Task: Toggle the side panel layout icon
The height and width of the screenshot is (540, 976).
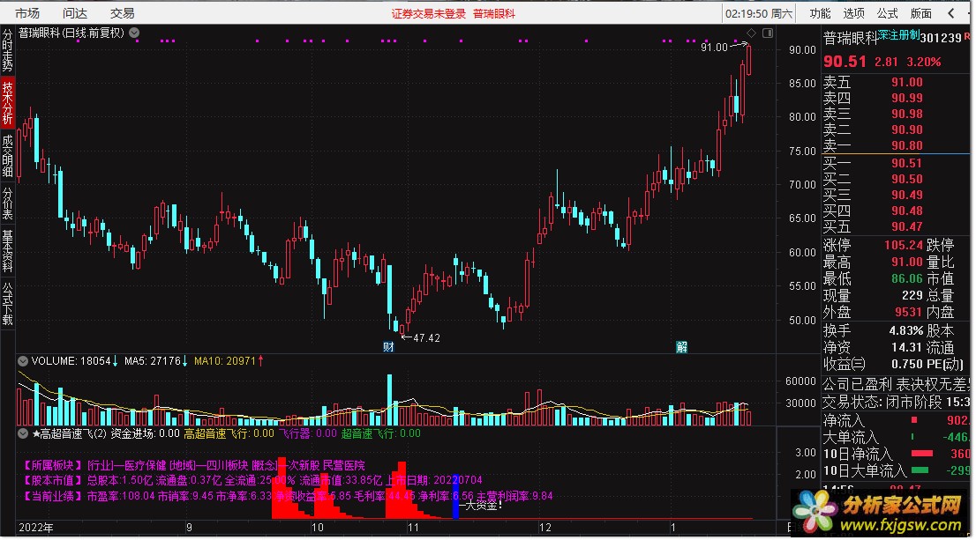Action: pos(768,33)
